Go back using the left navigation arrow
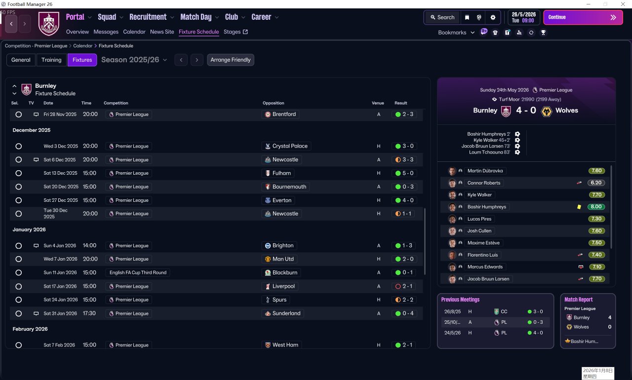632x380 pixels. pyautogui.click(x=11, y=23)
